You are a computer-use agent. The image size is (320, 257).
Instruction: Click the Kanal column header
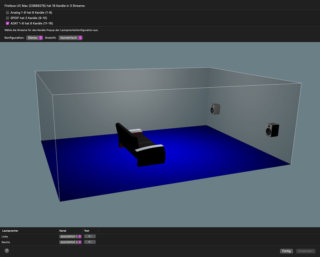point(63,231)
